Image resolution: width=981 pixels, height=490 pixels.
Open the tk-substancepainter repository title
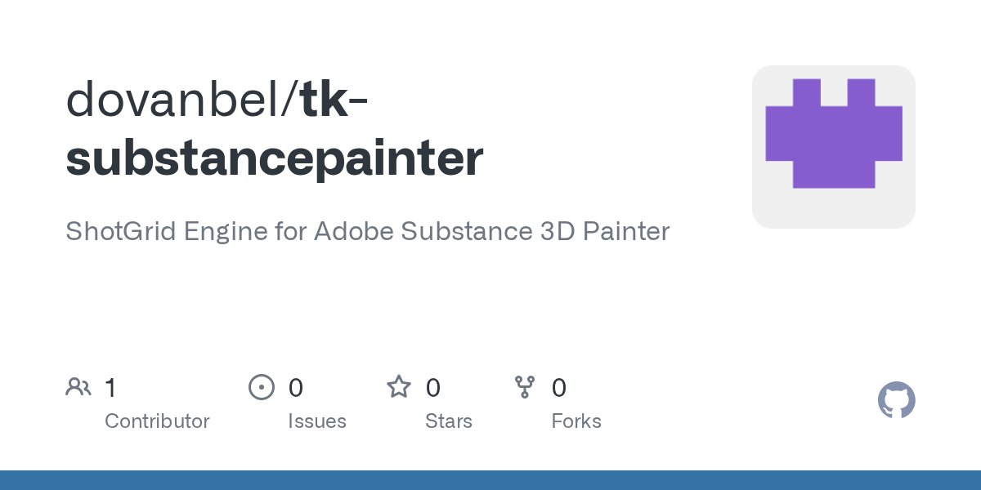275,128
